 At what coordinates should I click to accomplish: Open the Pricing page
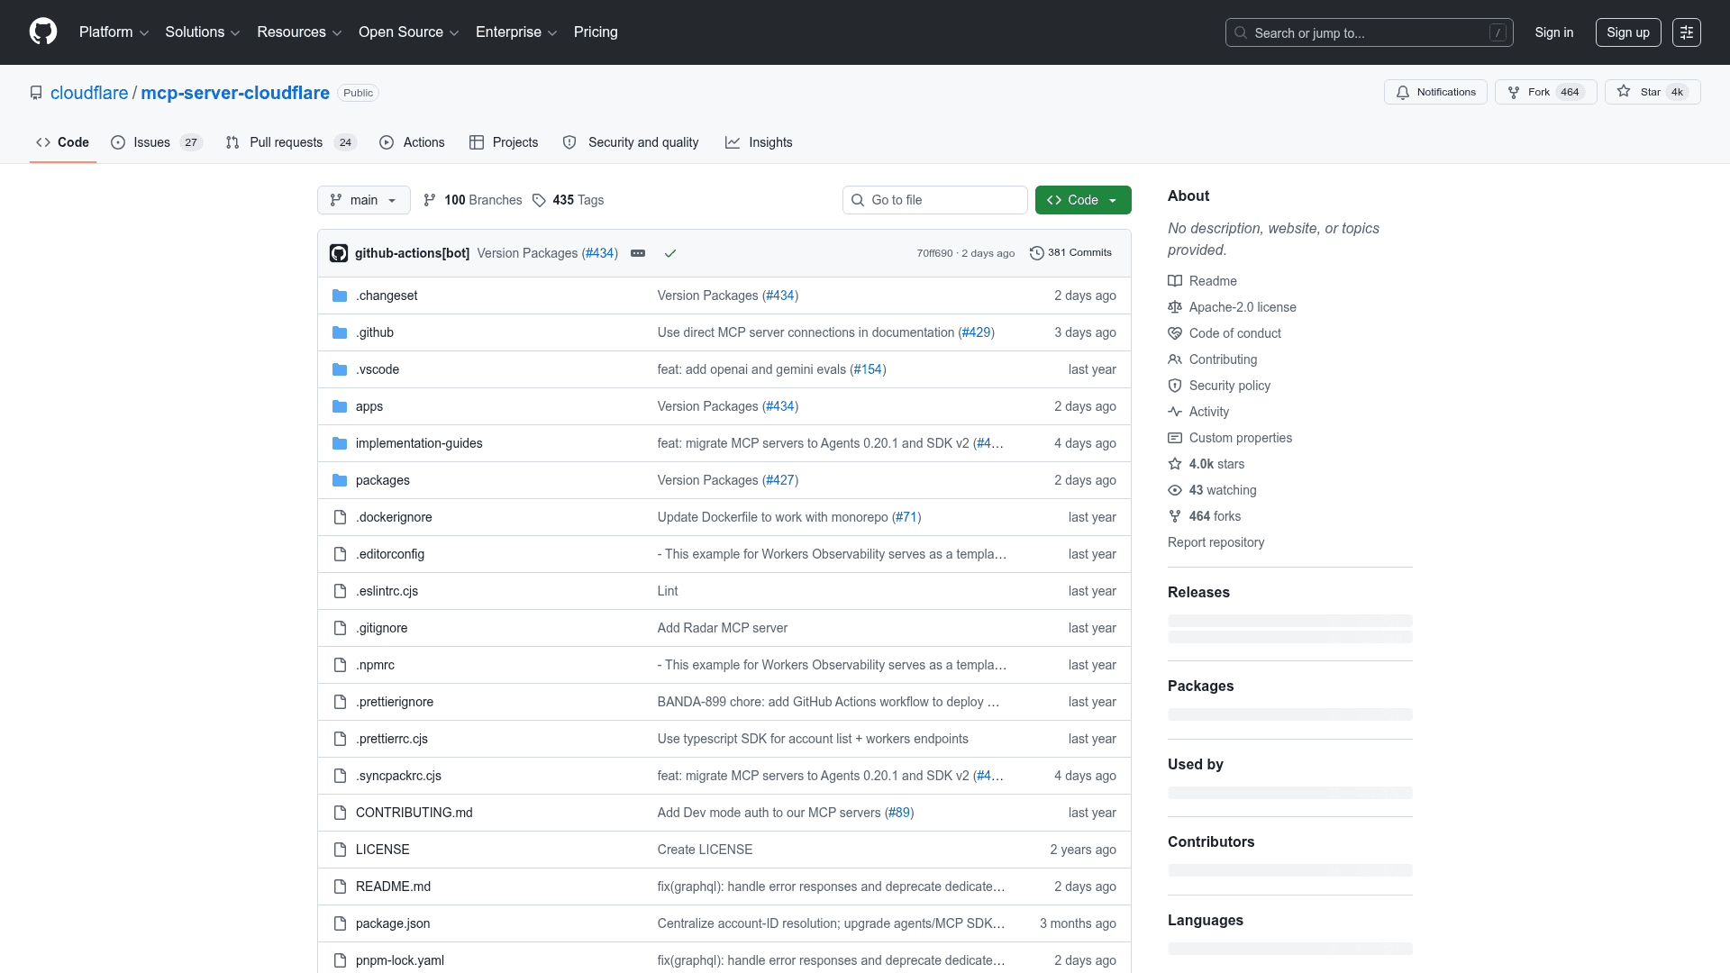(x=596, y=32)
